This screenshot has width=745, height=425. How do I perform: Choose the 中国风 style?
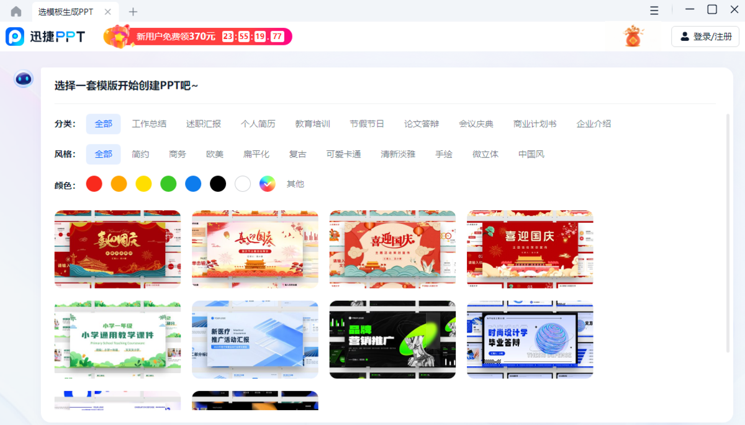pos(531,154)
